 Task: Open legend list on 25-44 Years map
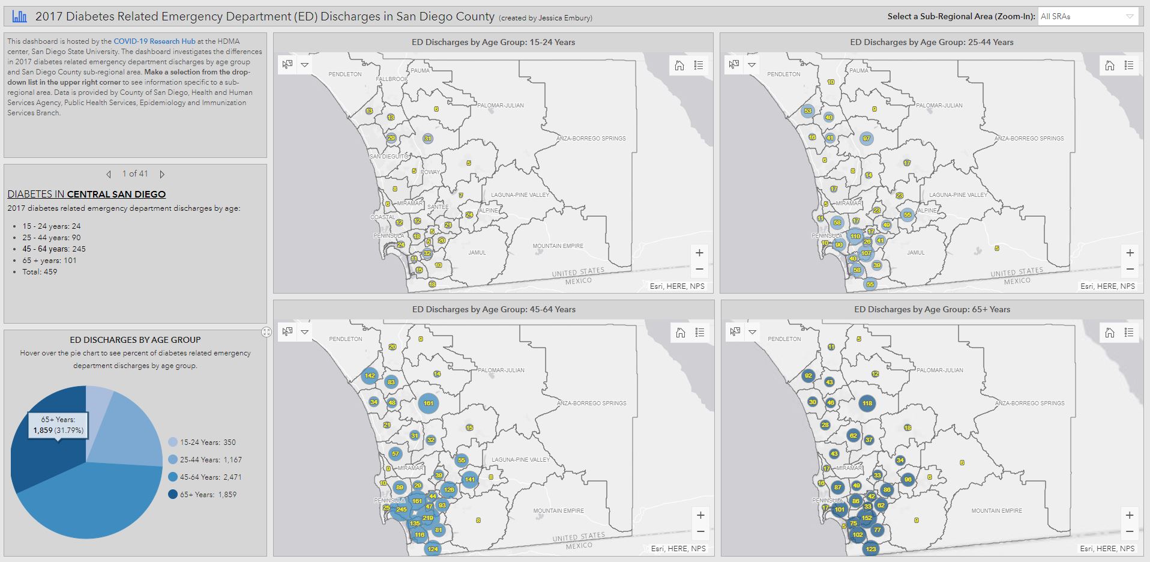click(1129, 65)
